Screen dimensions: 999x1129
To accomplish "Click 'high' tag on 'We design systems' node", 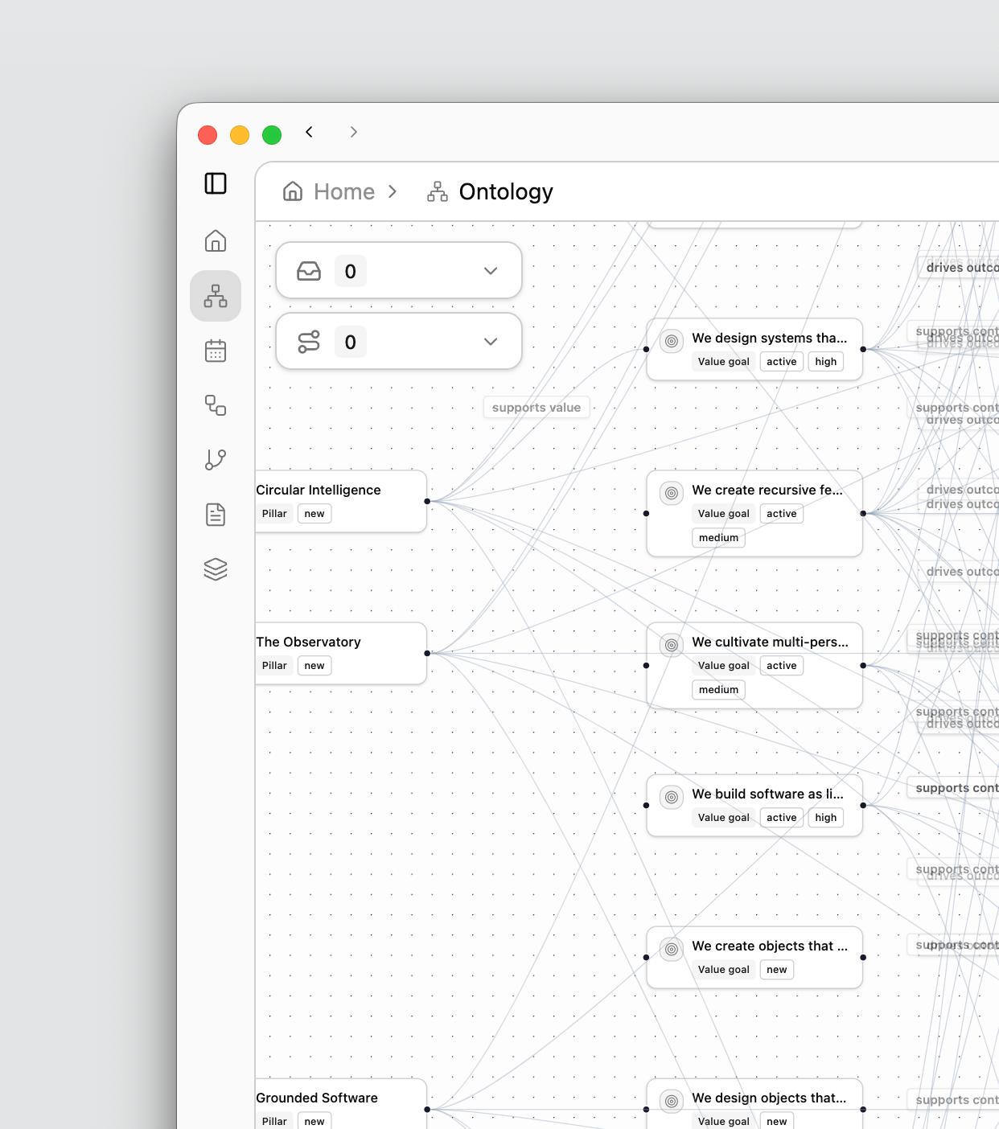I will [826, 362].
